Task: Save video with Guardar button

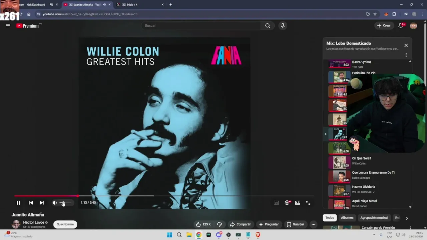Action: pyautogui.click(x=296, y=224)
